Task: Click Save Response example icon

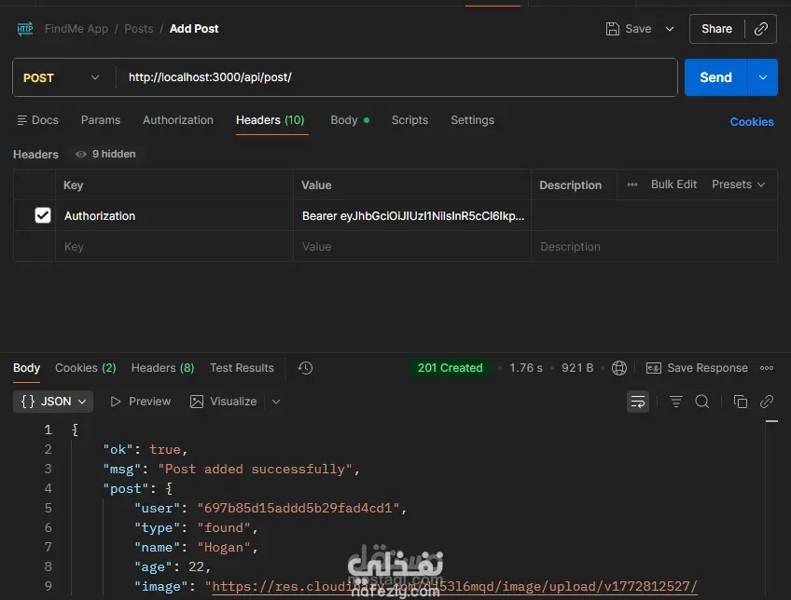Action: 654,368
